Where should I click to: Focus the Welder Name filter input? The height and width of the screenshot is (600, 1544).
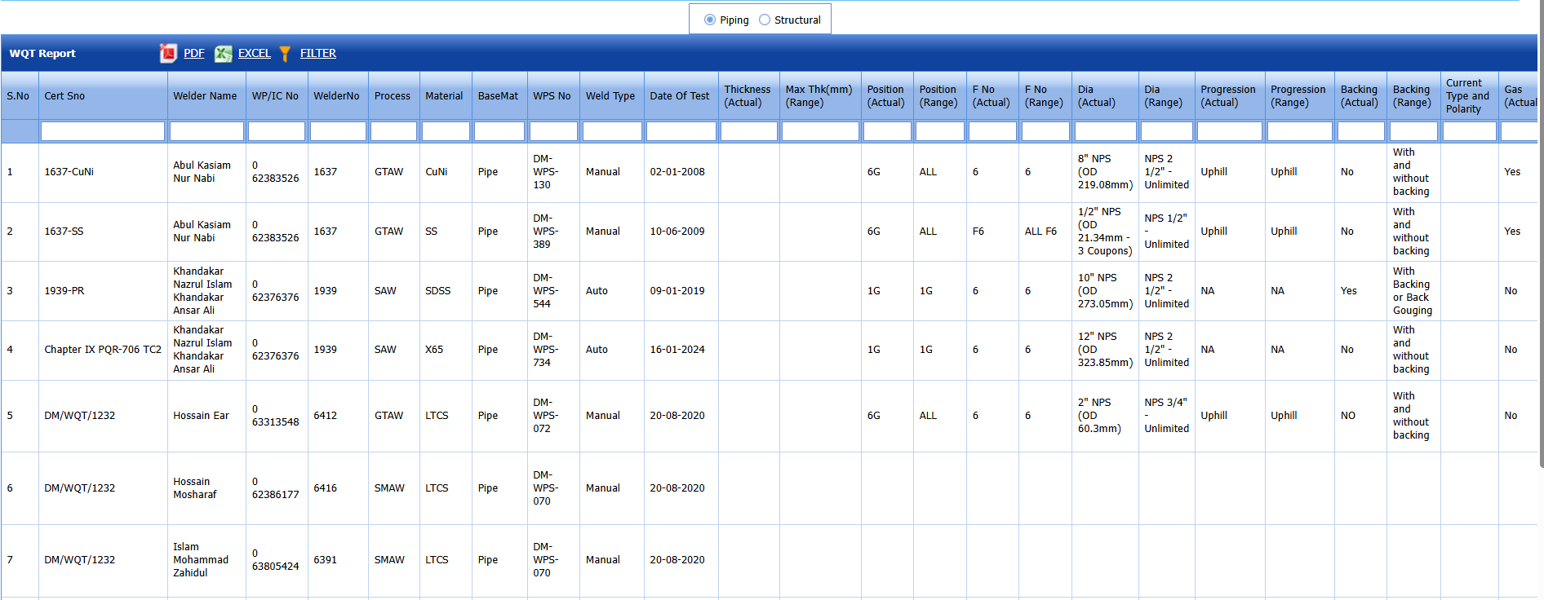click(206, 131)
